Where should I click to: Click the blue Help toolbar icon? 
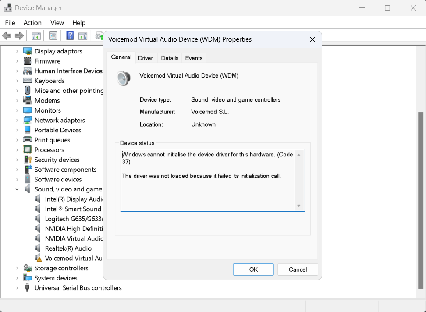[70, 36]
